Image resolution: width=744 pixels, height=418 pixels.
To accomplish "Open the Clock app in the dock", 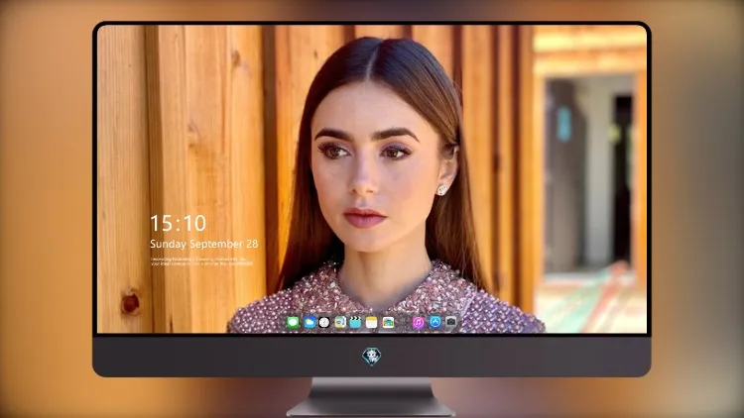I will (324, 322).
